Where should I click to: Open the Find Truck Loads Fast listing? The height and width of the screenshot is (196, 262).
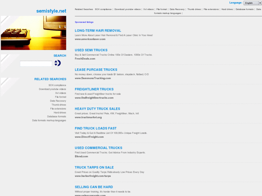[x=96, y=128]
